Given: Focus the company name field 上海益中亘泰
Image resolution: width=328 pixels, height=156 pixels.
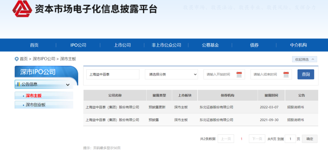Looking at the screenshot, I should pos(113,74).
